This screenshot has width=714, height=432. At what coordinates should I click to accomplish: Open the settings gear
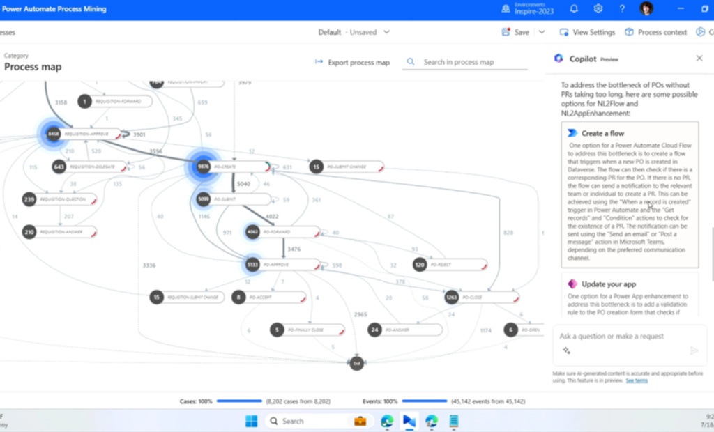click(598, 8)
